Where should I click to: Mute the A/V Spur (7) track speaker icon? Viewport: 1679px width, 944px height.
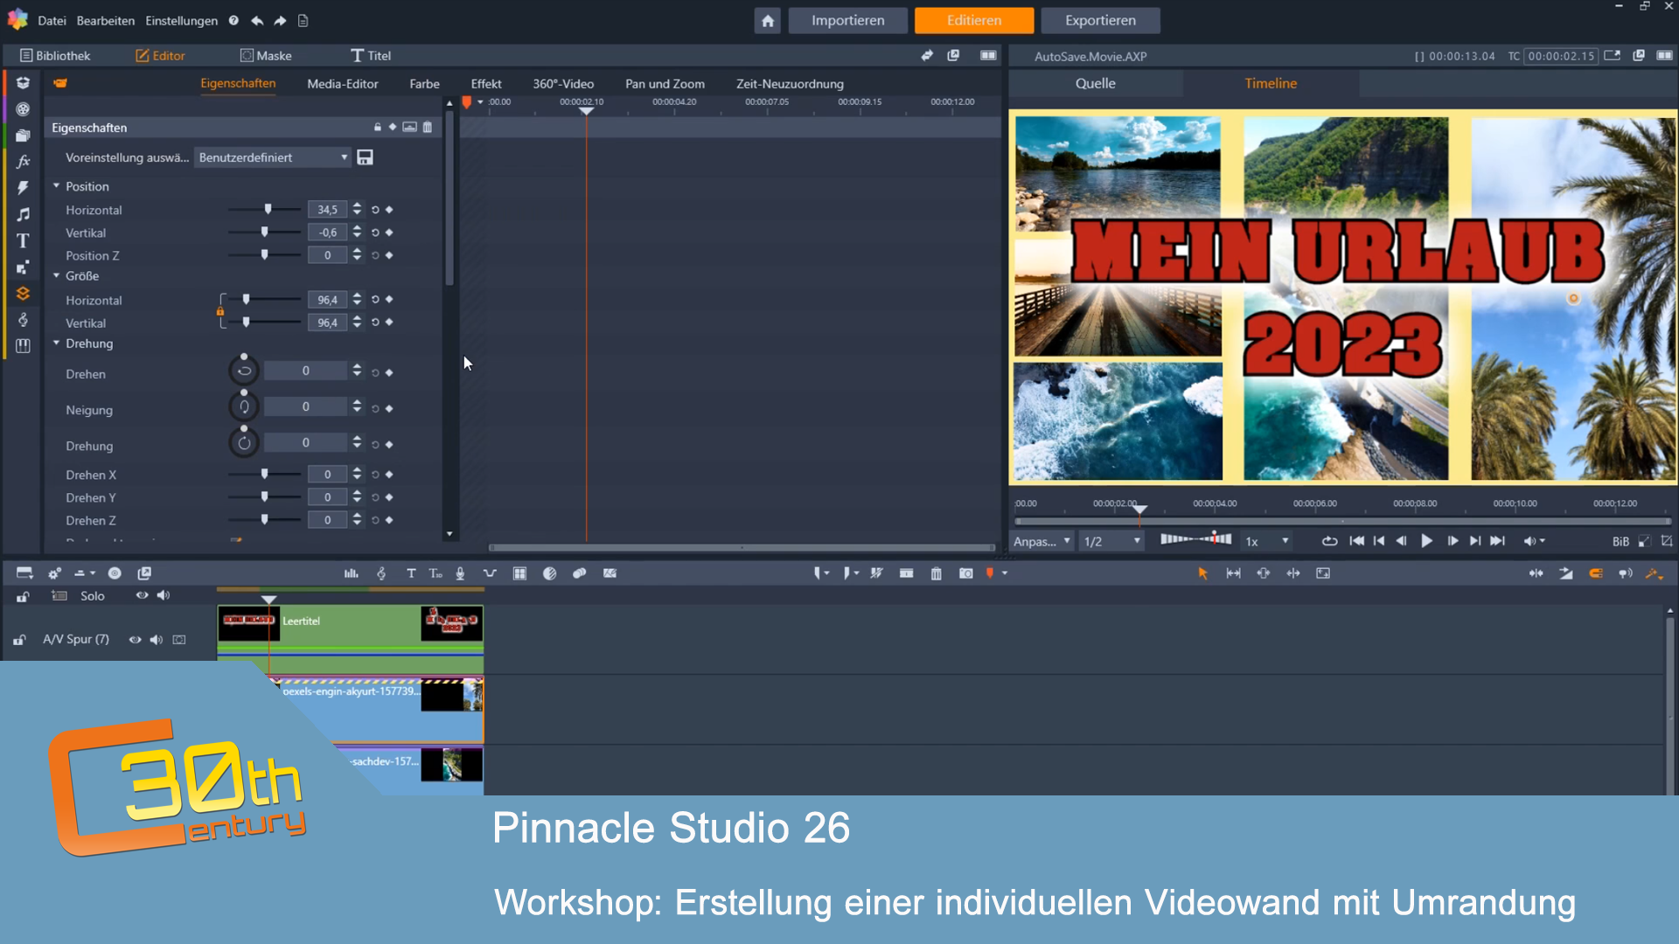(157, 640)
